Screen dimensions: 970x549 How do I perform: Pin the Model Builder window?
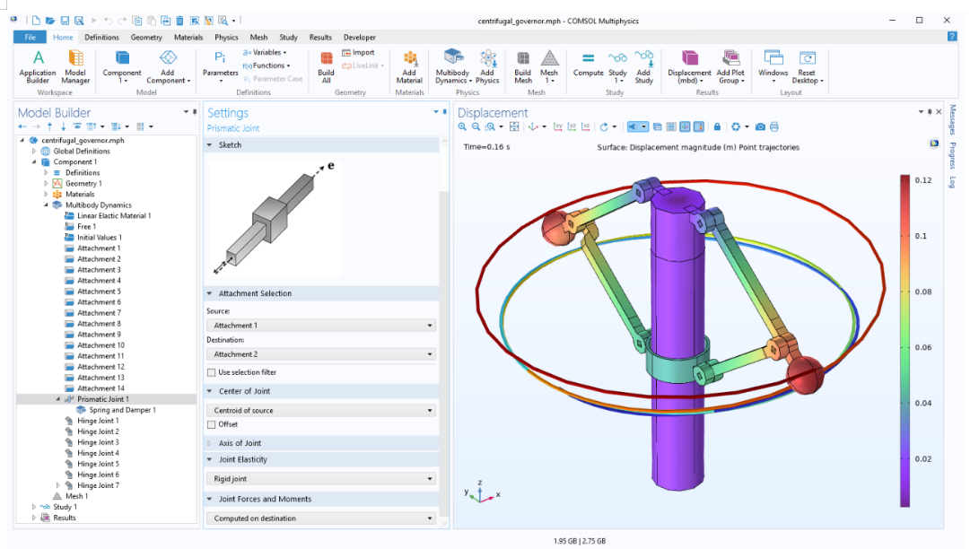[x=194, y=112]
